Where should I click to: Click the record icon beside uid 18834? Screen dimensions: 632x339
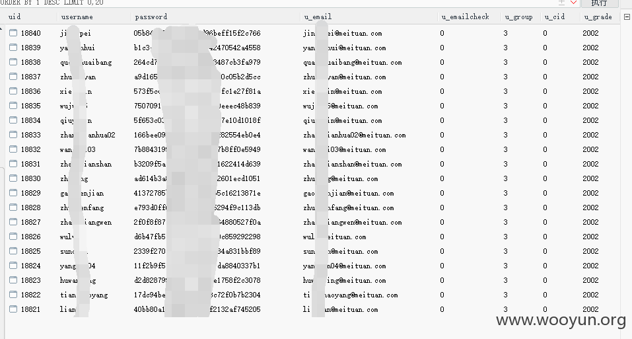click(13, 120)
